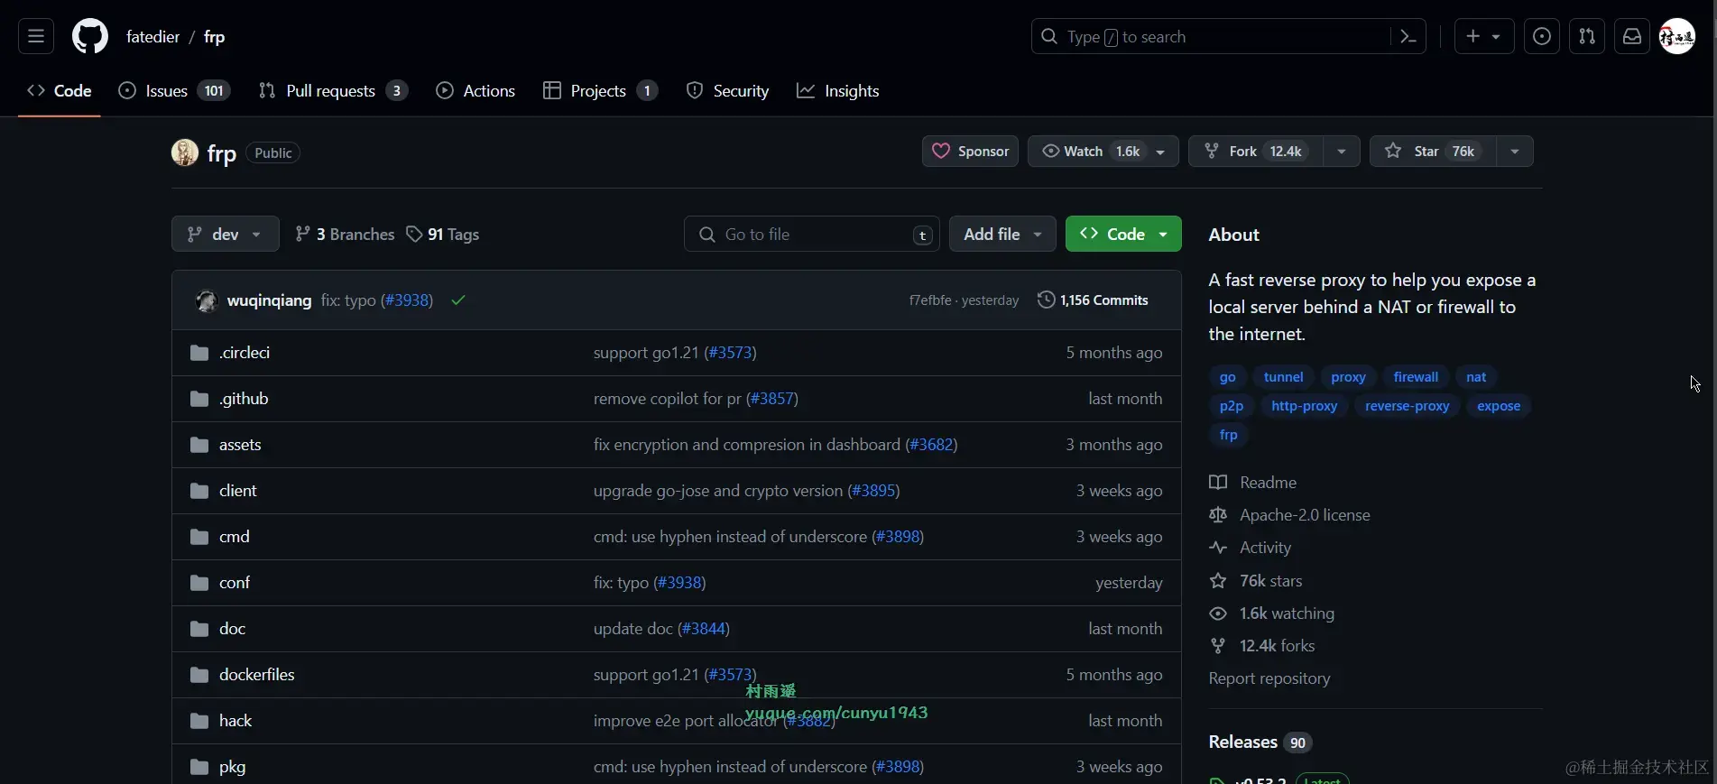Expand the Star lists arrow

1515,152
